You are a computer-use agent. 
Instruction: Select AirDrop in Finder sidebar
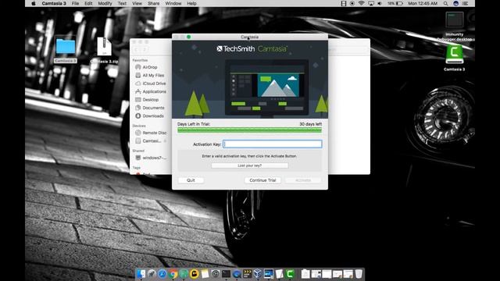tap(146, 67)
